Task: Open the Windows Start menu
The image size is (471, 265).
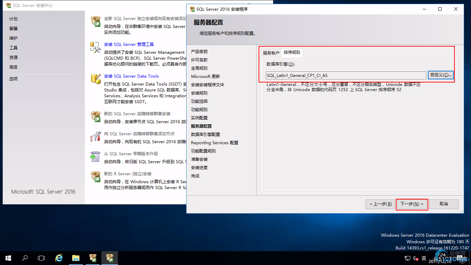Action: 8,258
